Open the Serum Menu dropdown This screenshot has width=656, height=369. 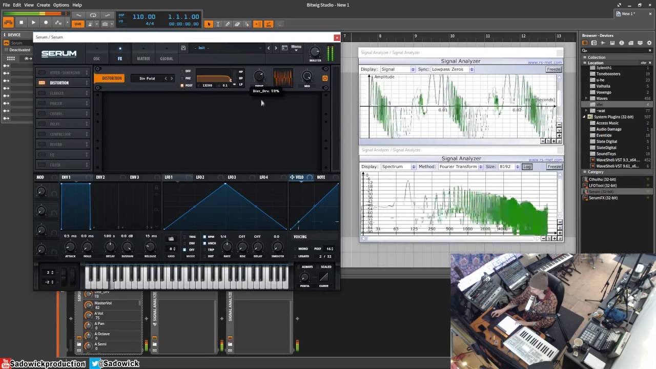point(296,48)
